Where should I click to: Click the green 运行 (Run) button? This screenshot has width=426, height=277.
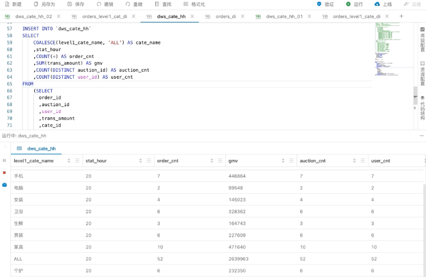(354, 4)
